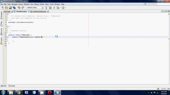The width and height of the screenshot is (170, 95).
Task: Open the Help menu
Action: coord(63,4)
